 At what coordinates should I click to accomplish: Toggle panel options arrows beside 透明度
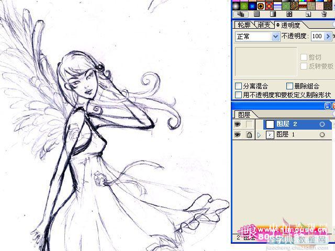coord(278,25)
